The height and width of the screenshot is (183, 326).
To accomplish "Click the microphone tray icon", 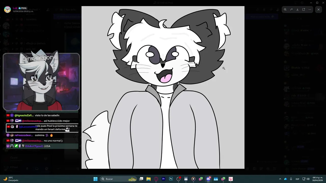I will pos(291,179).
